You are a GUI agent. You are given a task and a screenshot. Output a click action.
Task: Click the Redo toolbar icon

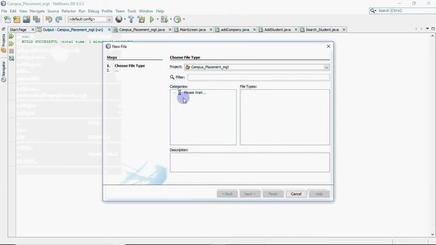(x=59, y=19)
